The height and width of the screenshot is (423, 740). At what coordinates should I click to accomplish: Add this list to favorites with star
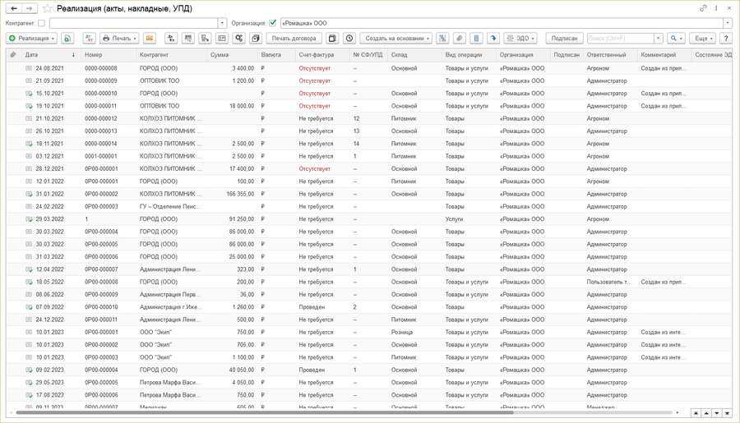pos(47,8)
